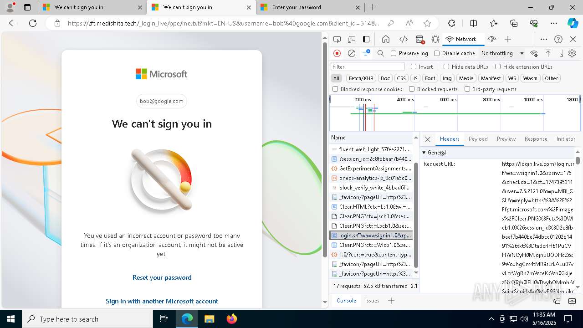Check Hide data URLs

pos(446,67)
